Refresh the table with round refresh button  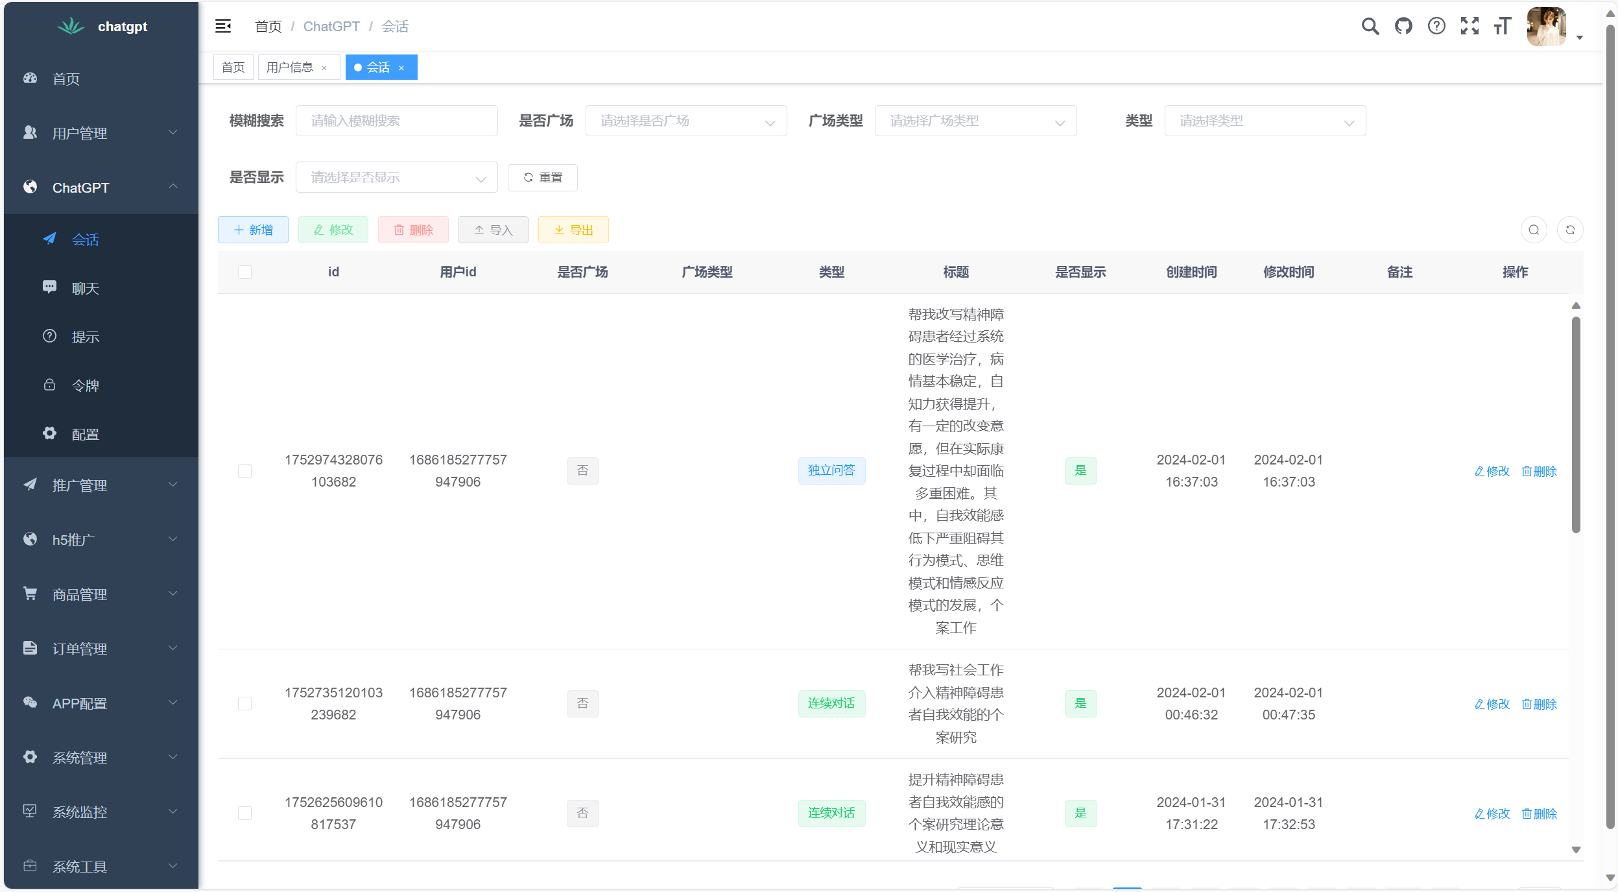tap(1570, 230)
